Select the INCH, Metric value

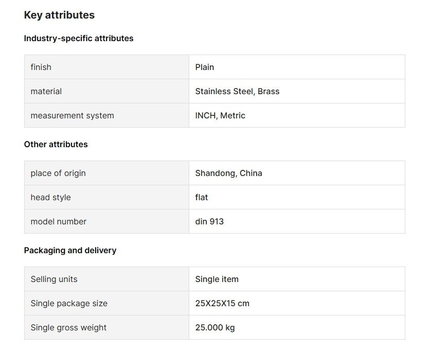pyautogui.click(x=220, y=116)
